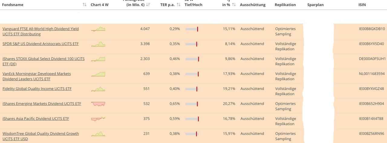Open iShares STOXX Global Select Dividend 100
The image size is (387, 143).
pos(44,61)
